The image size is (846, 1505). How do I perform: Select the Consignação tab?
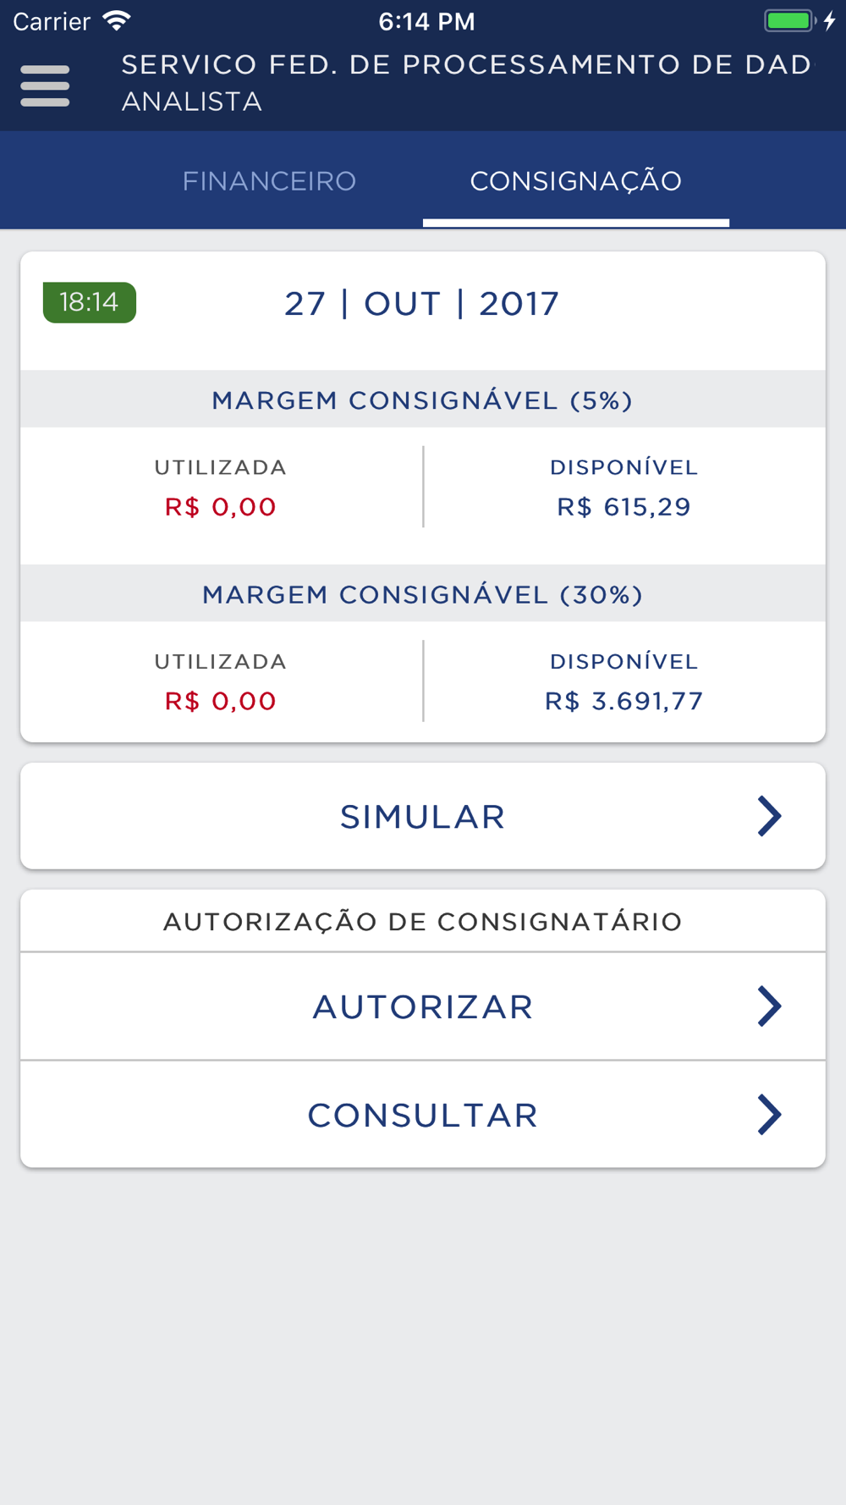[575, 181]
